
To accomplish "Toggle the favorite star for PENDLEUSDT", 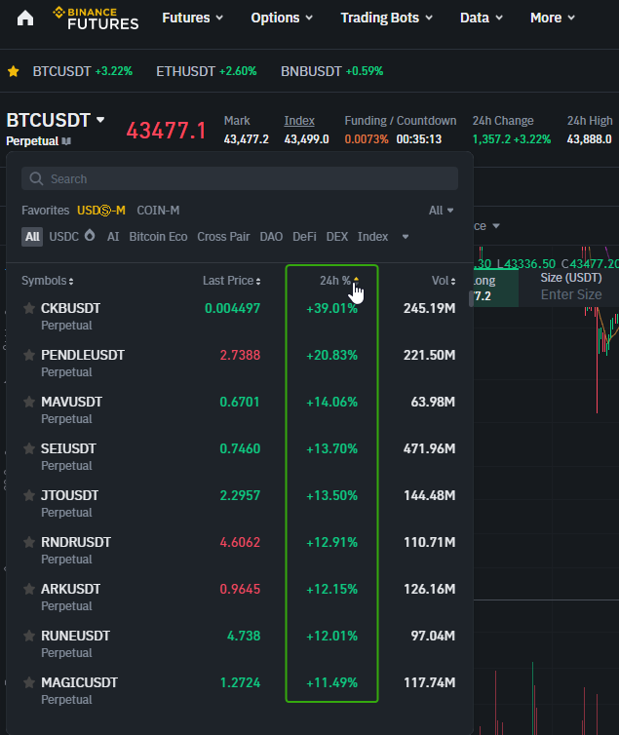I will pyautogui.click(x=29, y=355).
